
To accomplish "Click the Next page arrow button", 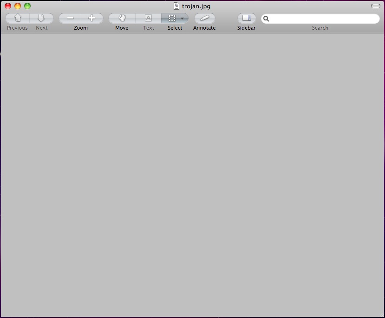I will 41,19.
